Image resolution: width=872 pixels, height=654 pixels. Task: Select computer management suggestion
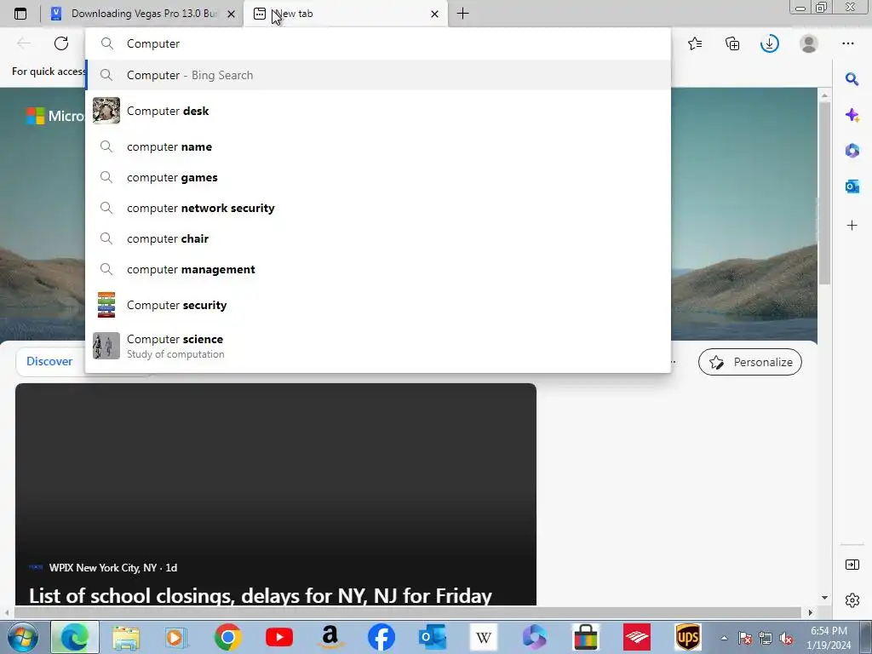pos(378,269)
